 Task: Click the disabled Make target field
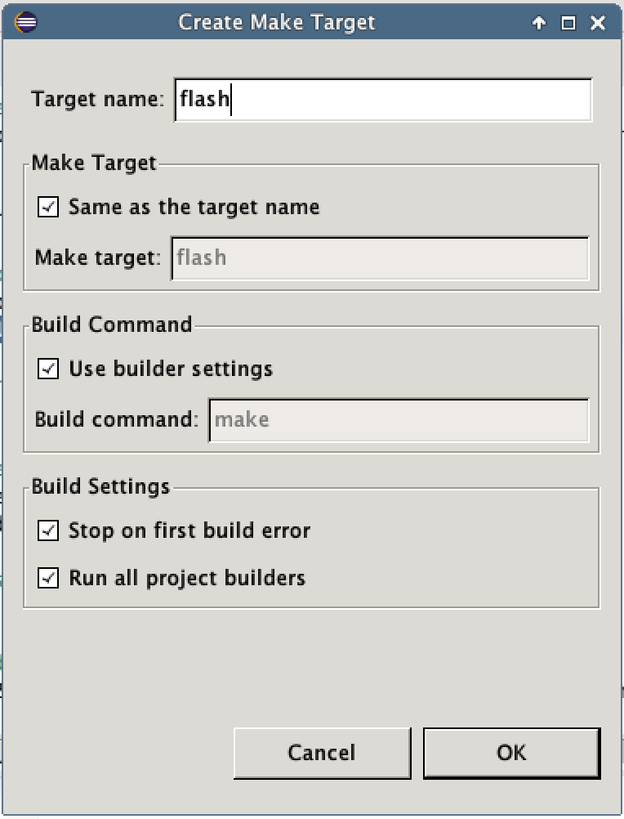point(380,258)
